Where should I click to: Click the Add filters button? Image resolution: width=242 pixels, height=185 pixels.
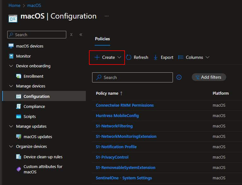coord(209,77)
